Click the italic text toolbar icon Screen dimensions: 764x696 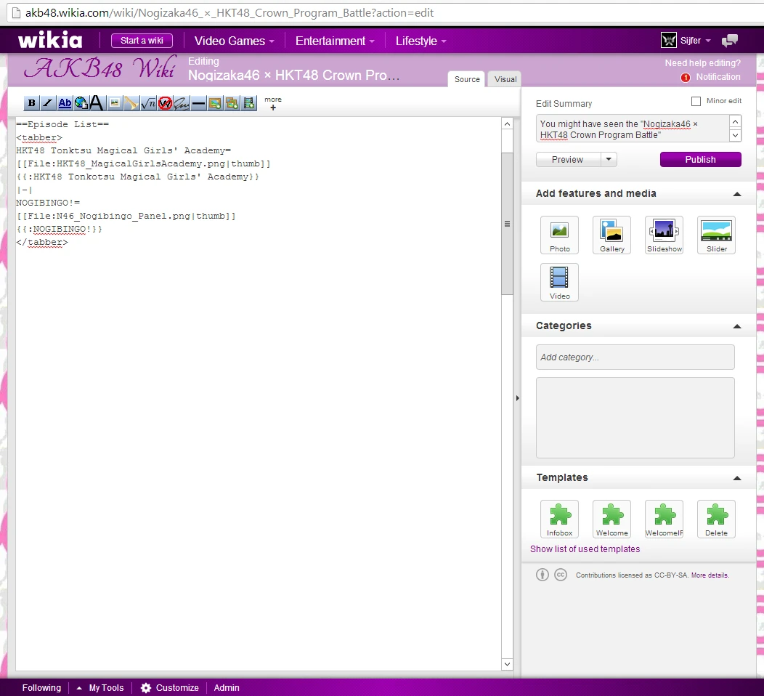pos(48,103)
